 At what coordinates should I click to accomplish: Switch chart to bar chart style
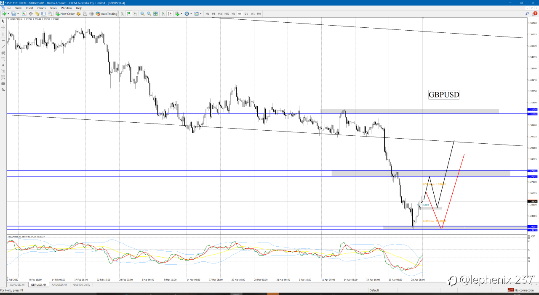click(x=122, y=13)
